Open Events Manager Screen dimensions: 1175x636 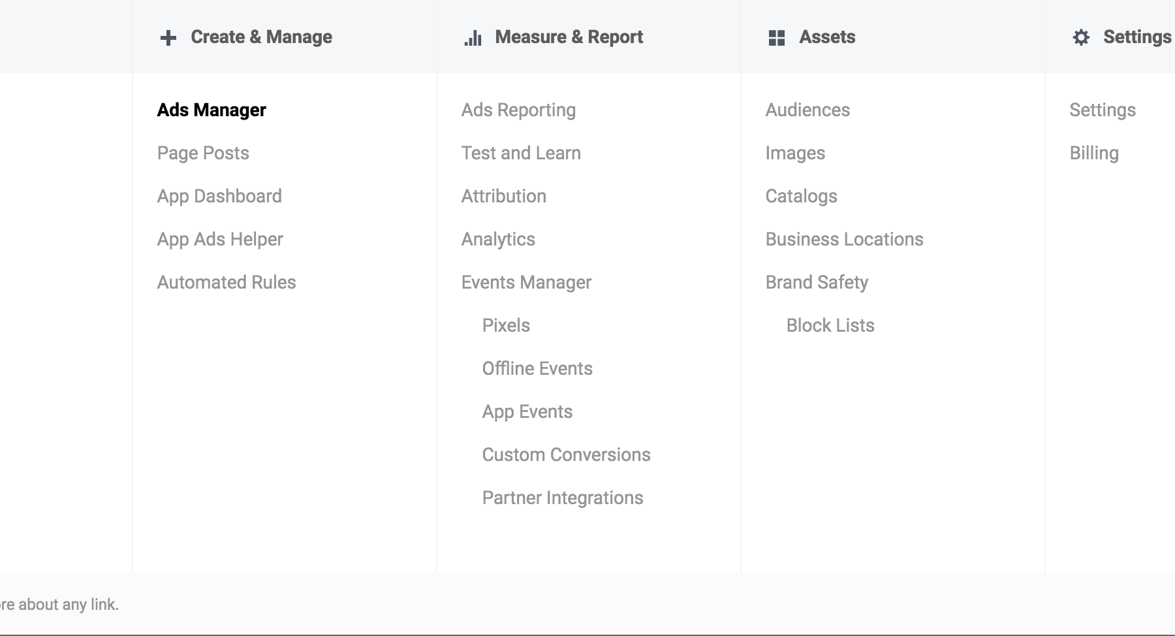[x=526, y=282]
